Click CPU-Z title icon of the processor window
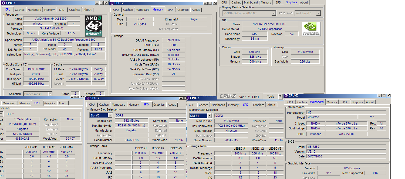 (4, 3)
